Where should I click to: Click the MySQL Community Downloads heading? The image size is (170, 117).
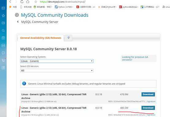pos(55,15)
